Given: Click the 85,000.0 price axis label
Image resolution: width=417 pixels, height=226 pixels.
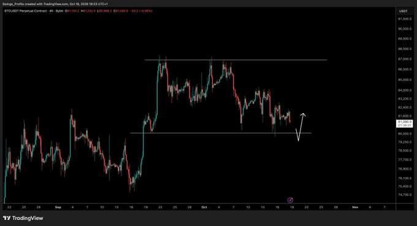Looking at the screenshot, I should coord(405,80).
